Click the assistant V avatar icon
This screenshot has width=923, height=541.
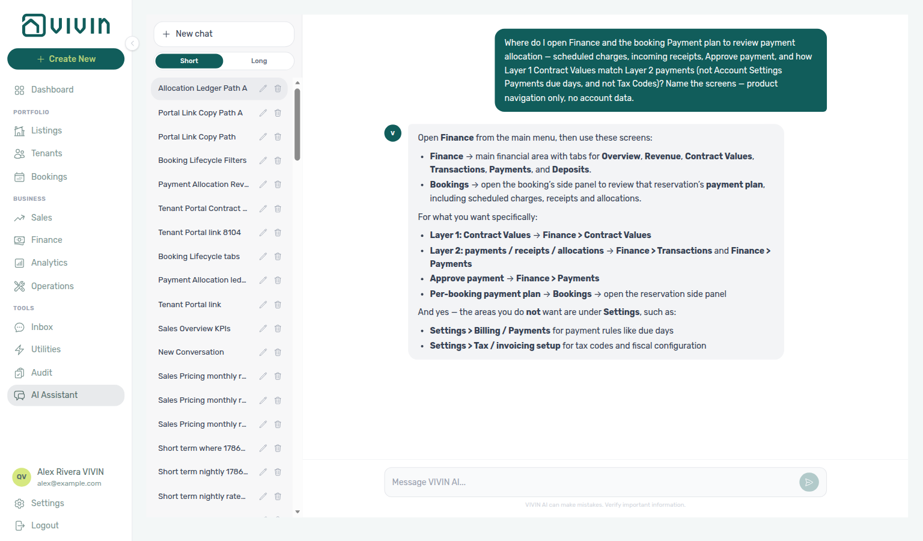click(x=392, y=133)
